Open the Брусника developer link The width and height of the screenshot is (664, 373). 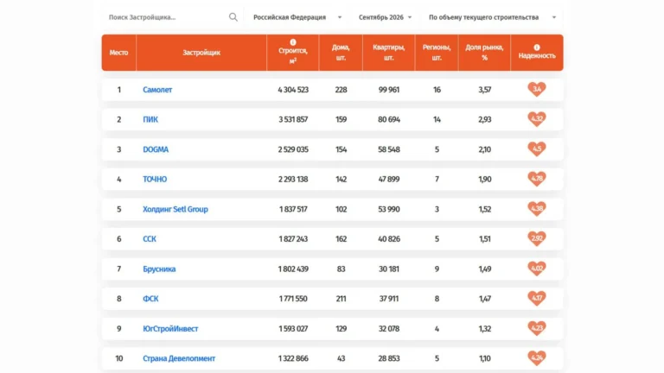(x=159, y=269)
